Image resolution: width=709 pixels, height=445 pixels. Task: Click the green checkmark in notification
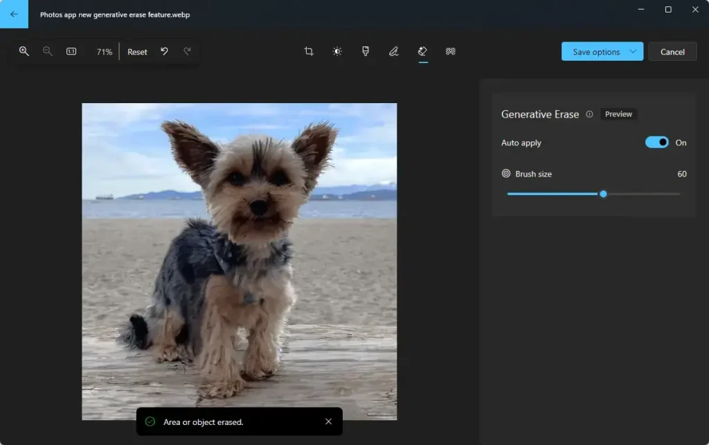[150, 421]
